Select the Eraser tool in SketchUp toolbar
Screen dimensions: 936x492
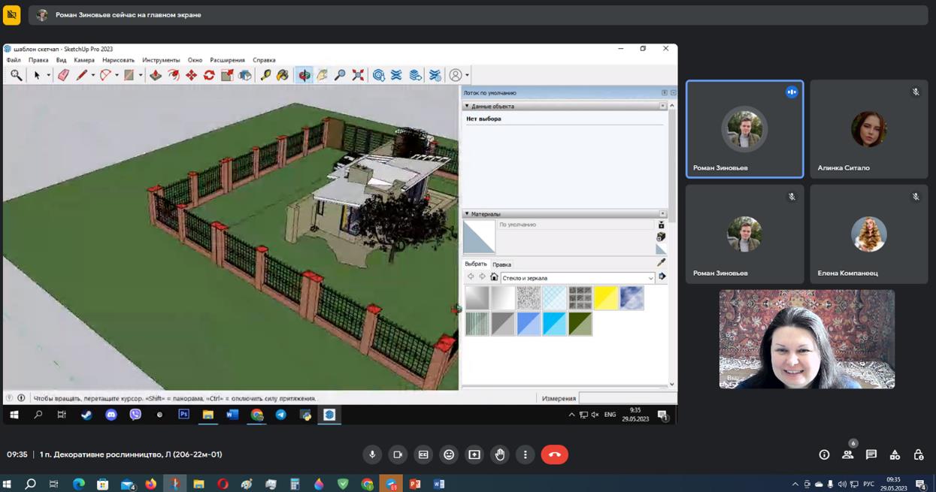coord(63,75)
